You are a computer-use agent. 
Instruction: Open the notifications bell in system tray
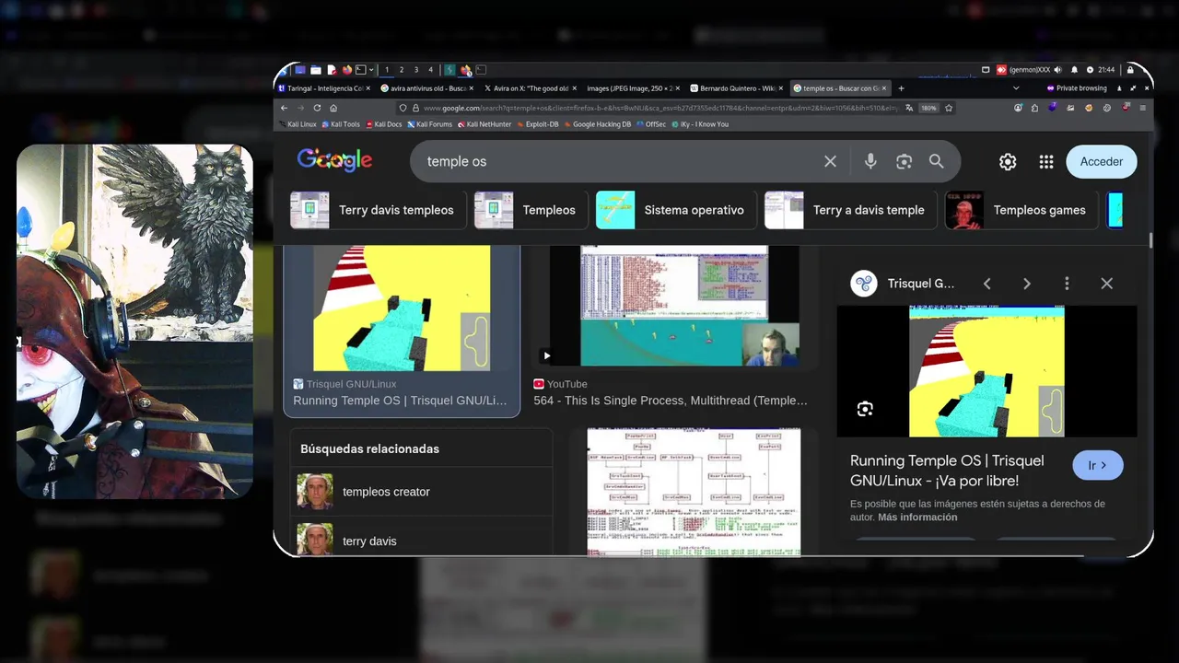coord(1074,70)
